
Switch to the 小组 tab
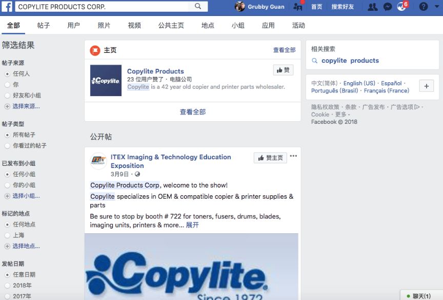[238, 26]
